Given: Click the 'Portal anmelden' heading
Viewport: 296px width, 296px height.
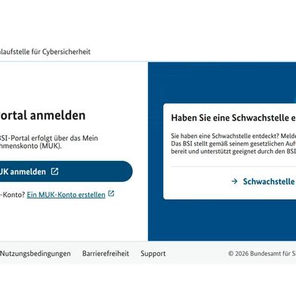Looking at the screenshot, I should point(42,116).
